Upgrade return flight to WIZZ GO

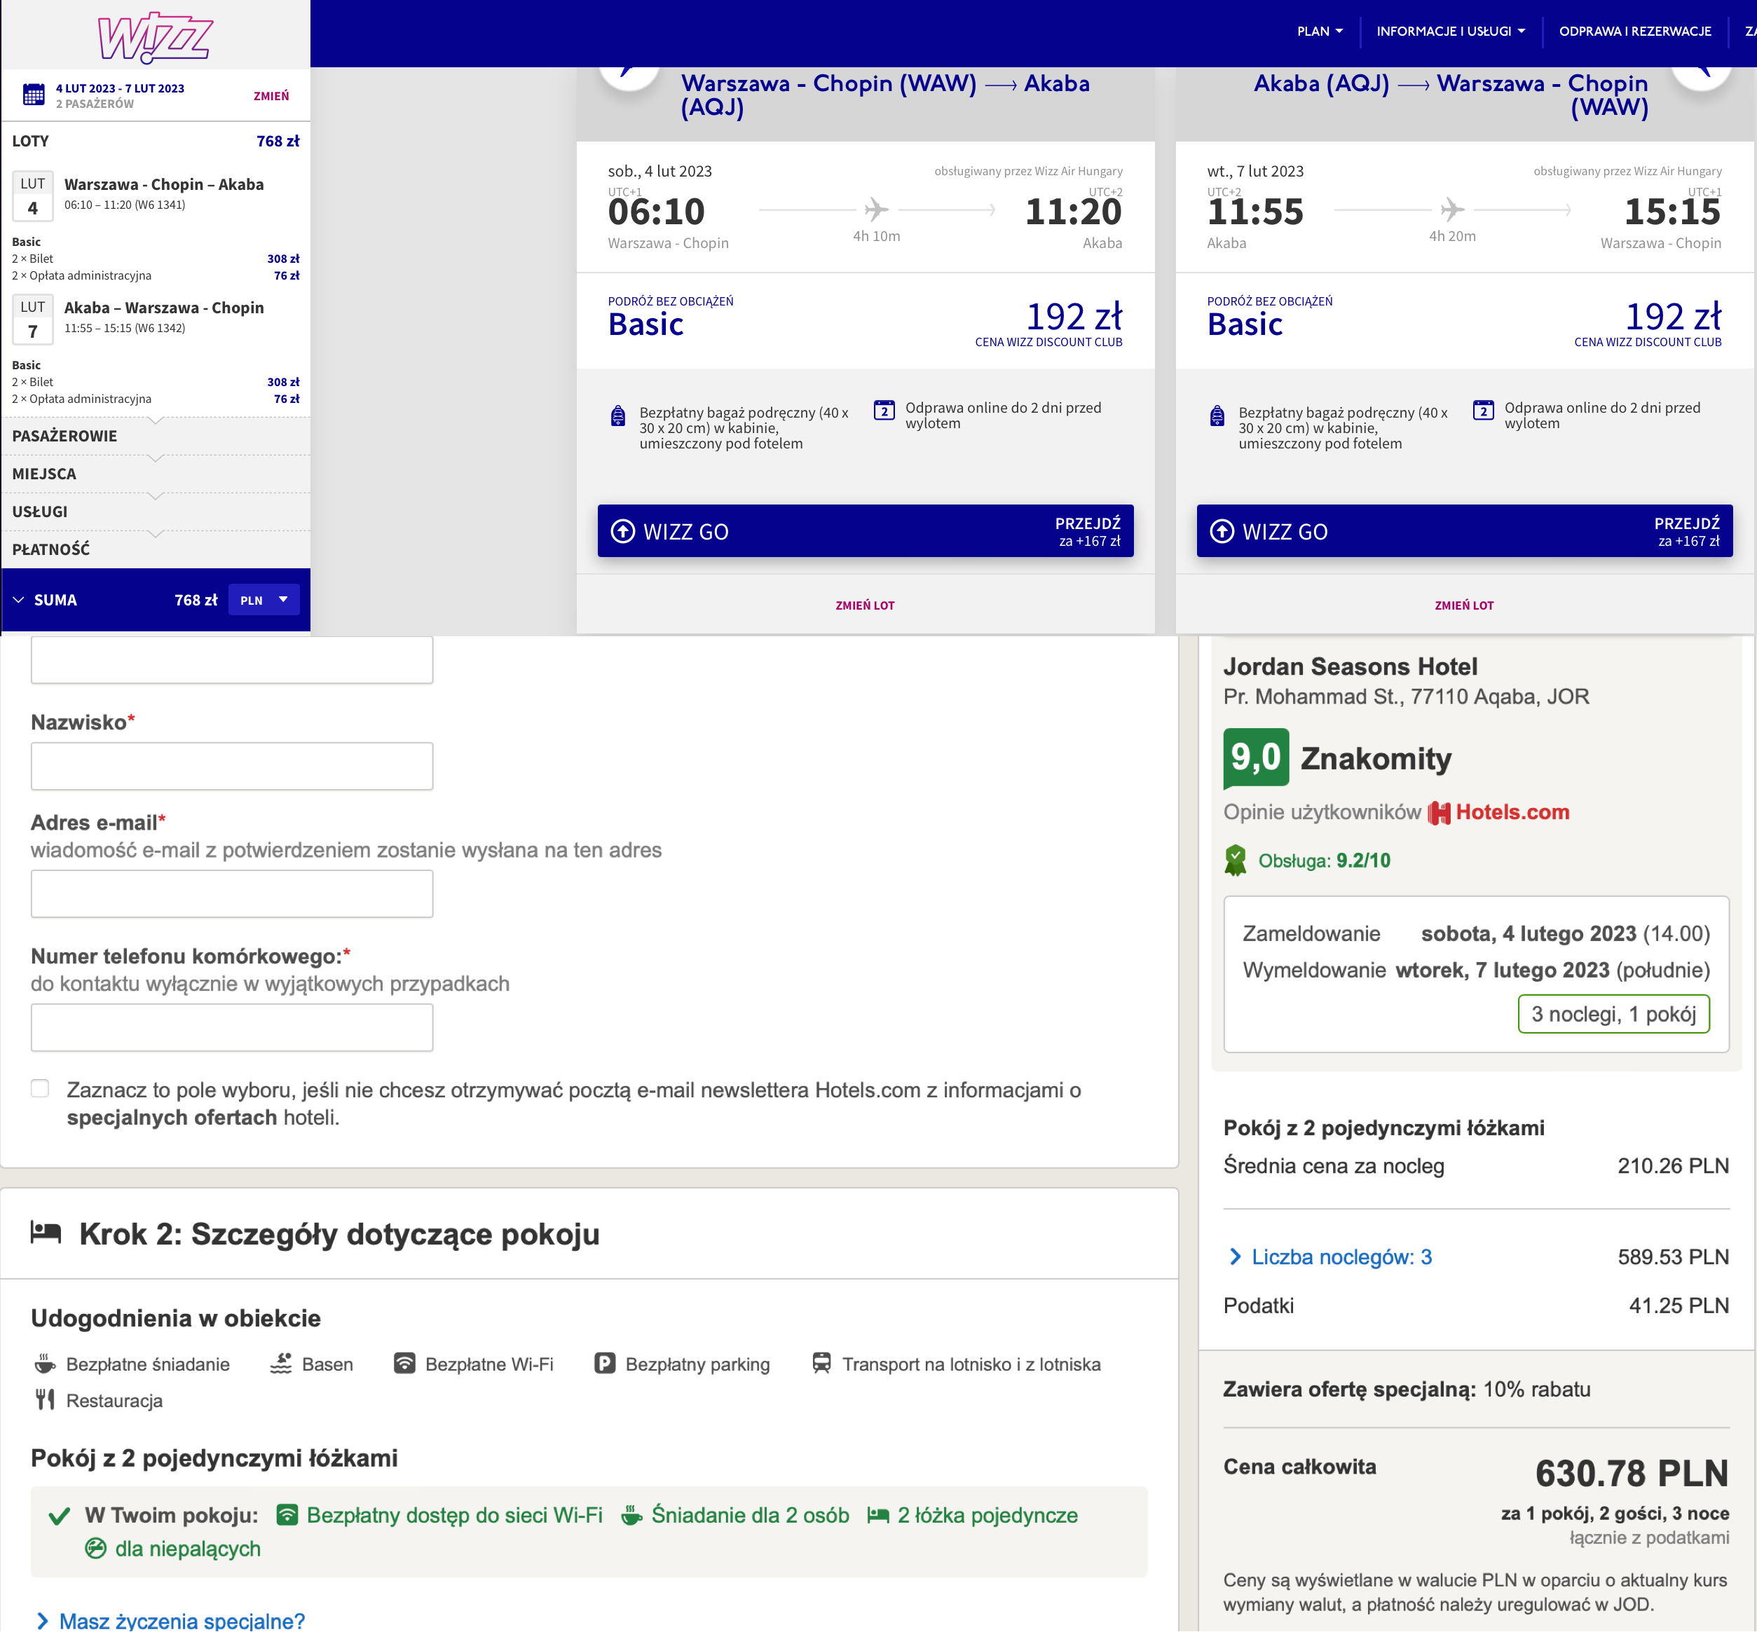pyautogui.click(x=1464, y=530)
